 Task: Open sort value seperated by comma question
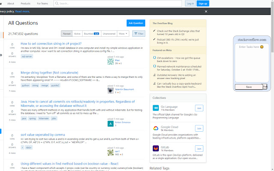coord(43,135)
